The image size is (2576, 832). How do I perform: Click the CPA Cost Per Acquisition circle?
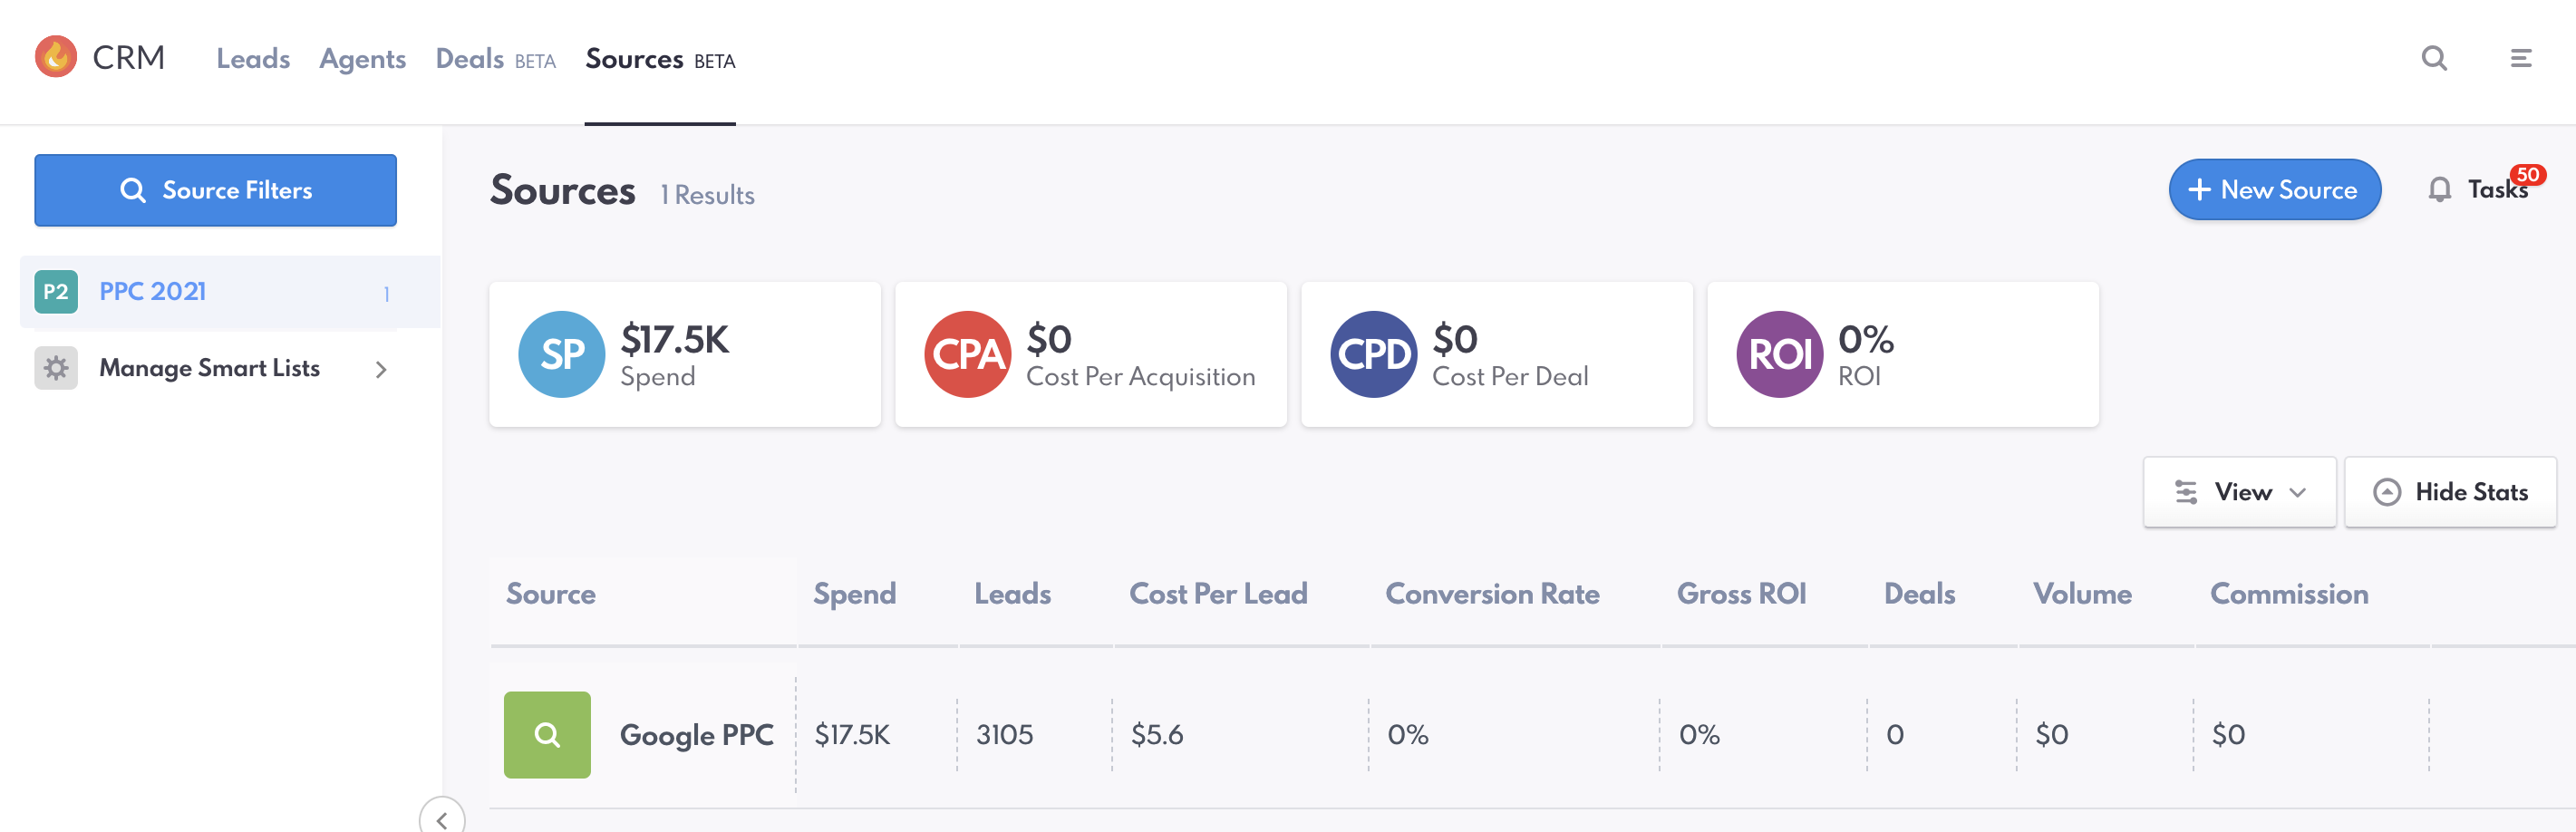click(x=968, y=354)
